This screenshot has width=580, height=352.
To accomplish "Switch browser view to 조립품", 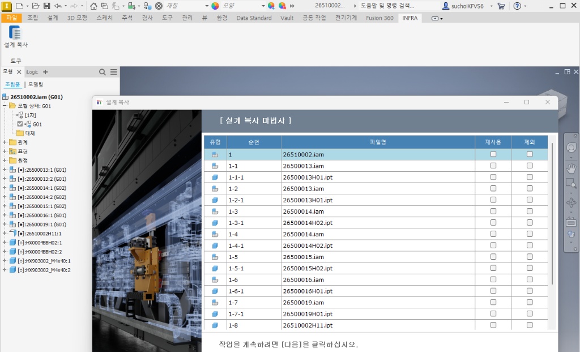I will (x=12, y=84).
